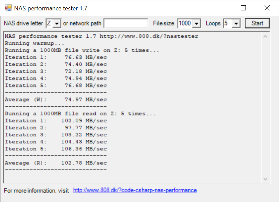Screen dimensions: 279x202
Task: Click the '1000MB file read on Z:' line
Action: click(80, 114)
